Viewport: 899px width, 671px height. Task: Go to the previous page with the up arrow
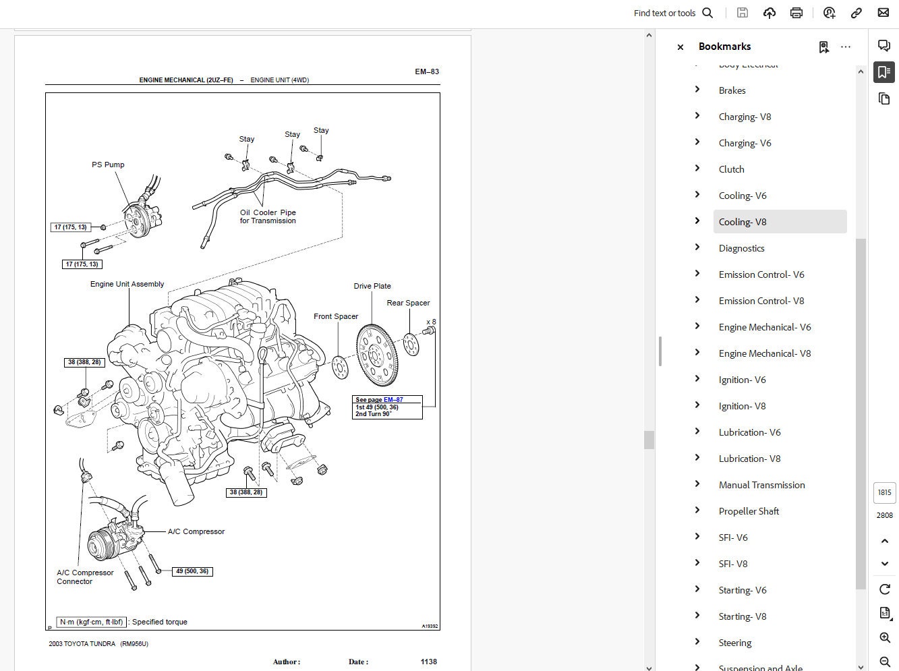coord(885,541)
